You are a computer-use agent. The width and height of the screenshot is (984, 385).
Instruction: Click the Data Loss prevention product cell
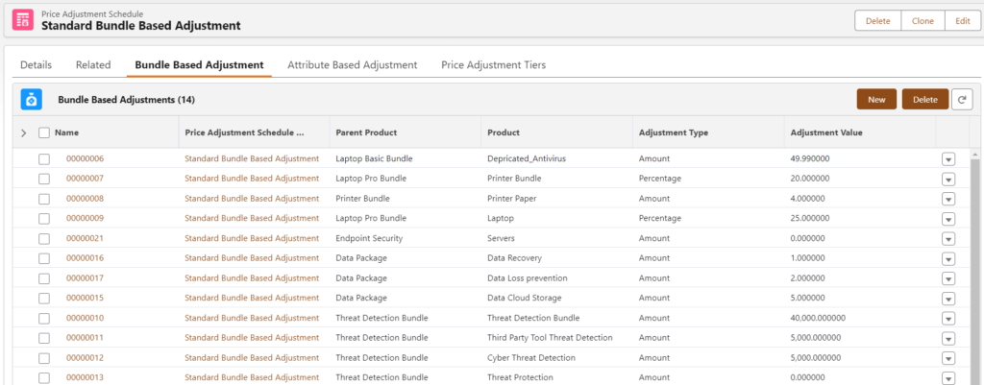528,278
